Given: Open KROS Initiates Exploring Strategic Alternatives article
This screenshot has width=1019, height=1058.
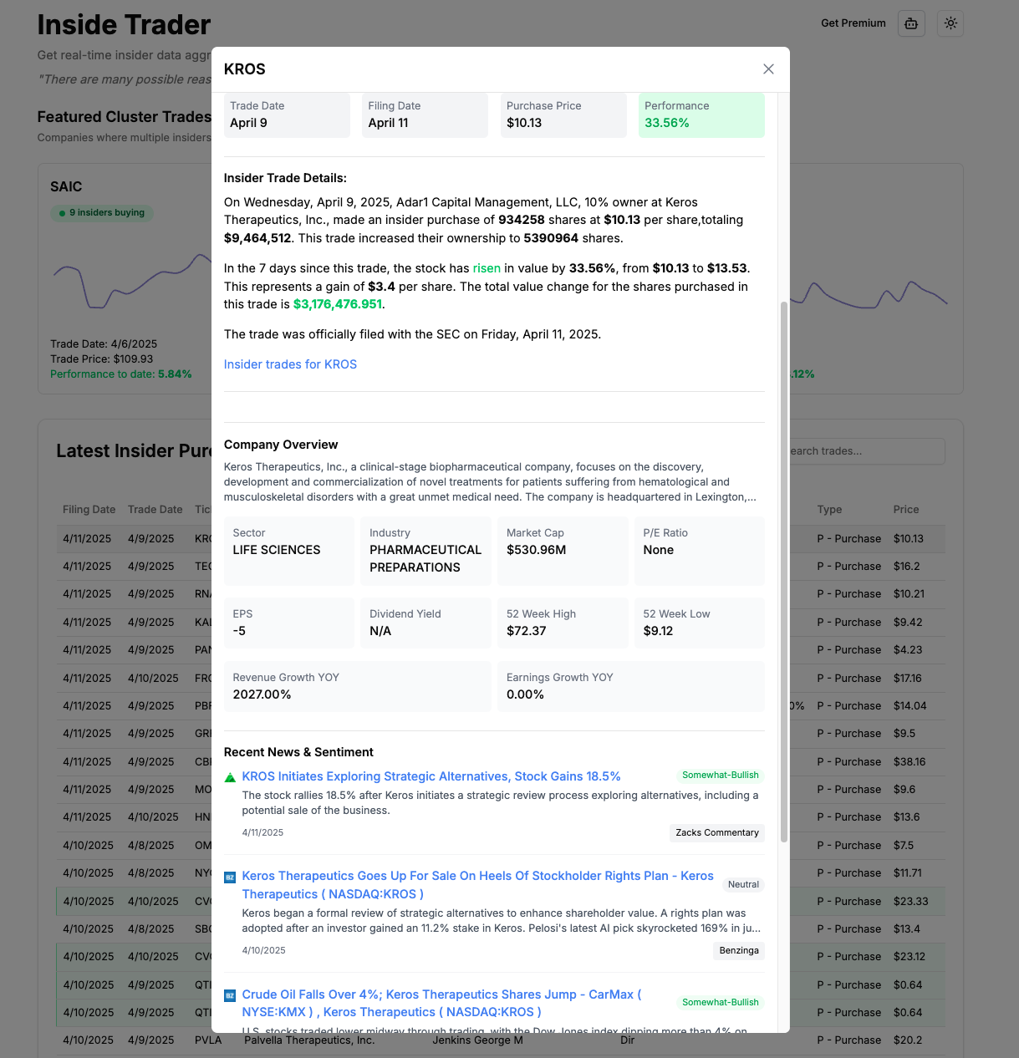Looking at the screenshot, I should tap(431, 776).
